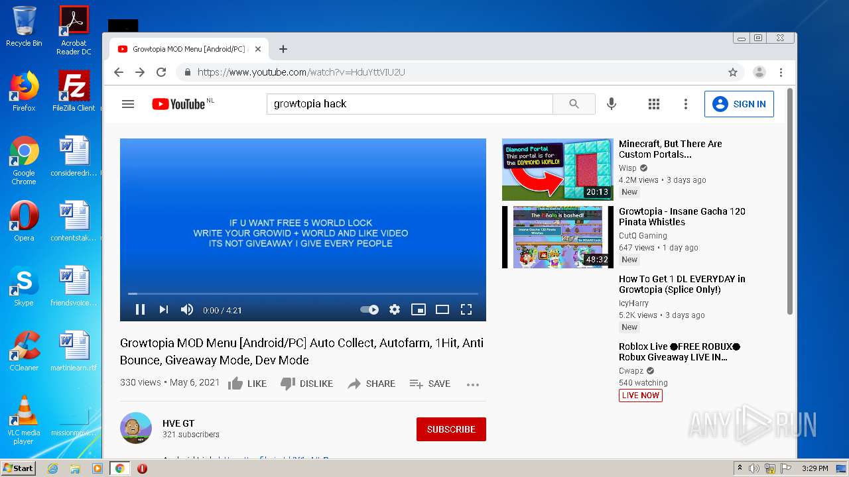Open a new Chrome tab
849x477 pixels.
(283, 49)
